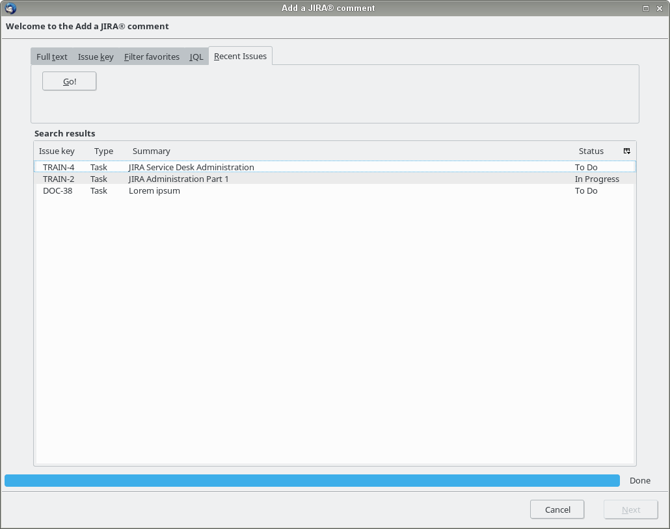This screenshot has width=670, height=529.
Task: Switch to the Issue key tab
Action: point(96,57)
